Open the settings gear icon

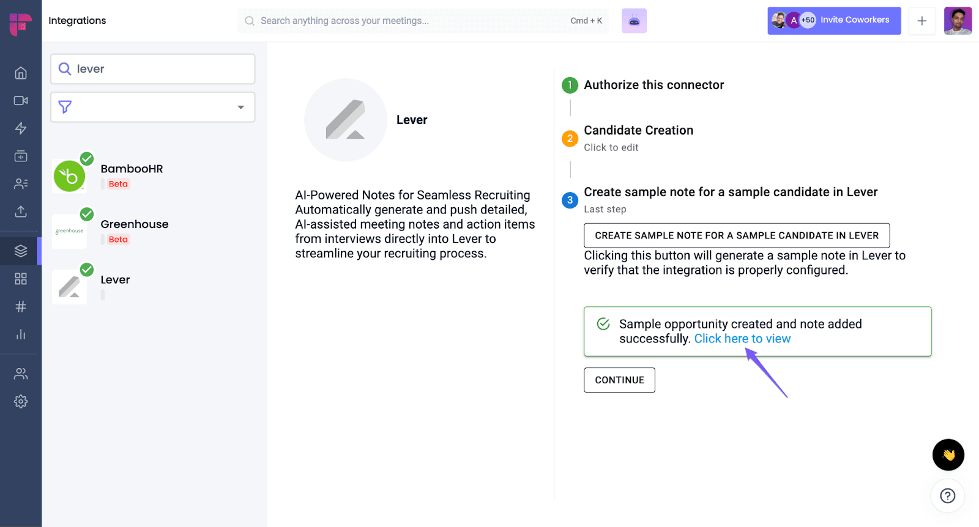(x=21, y=402)
